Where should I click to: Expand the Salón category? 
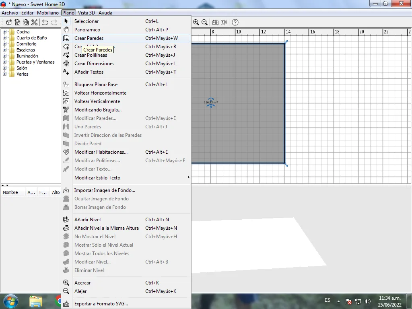tap(4, 68)
